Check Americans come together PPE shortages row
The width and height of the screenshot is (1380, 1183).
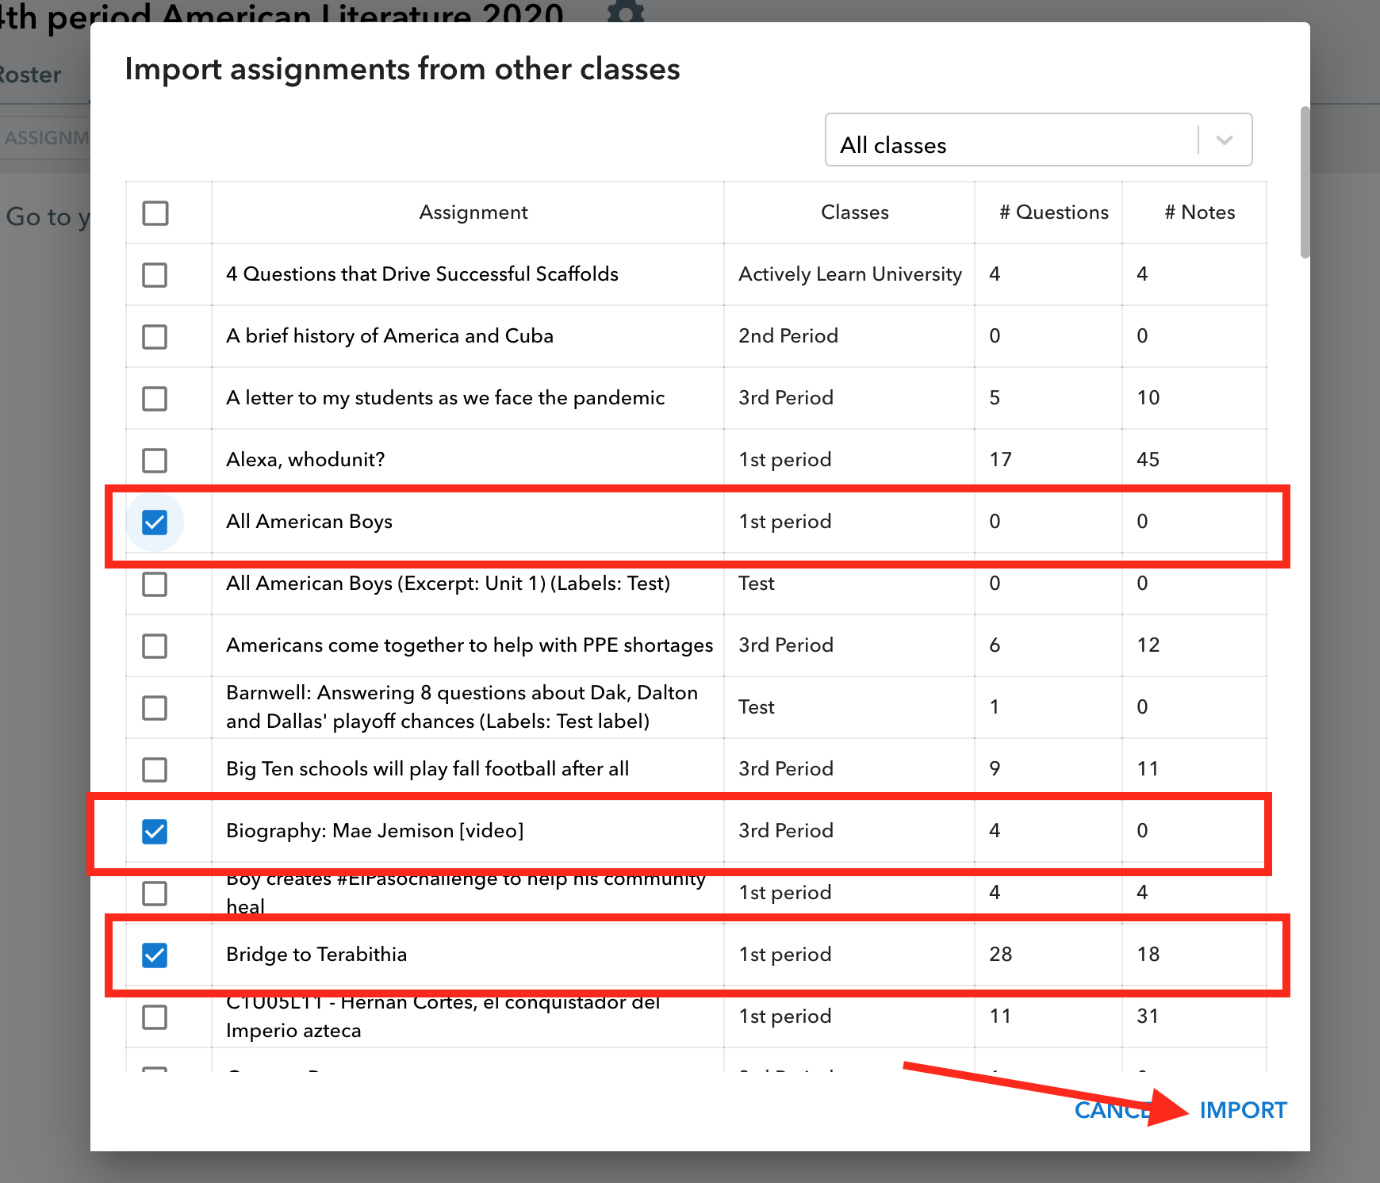(x=155, y=645)
